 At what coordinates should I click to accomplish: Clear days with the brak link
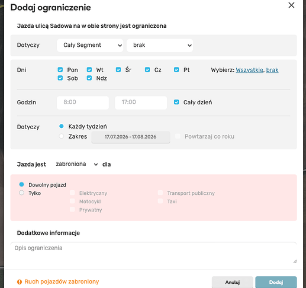pyautogui.click(x=272, y=70)
